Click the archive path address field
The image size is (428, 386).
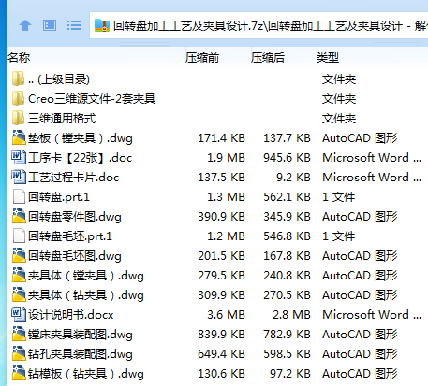coord(258,25)
